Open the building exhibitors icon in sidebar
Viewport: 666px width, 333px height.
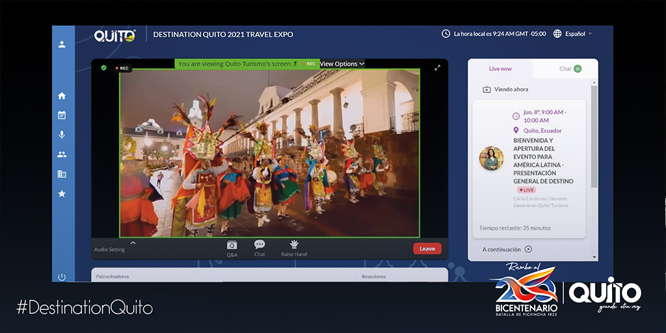click(62, 174)
